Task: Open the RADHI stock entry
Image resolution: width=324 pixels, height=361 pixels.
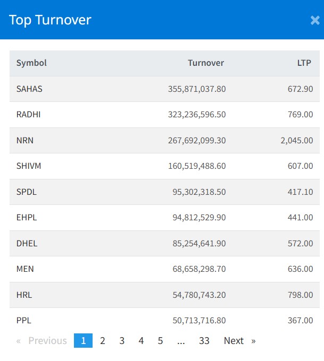Action: point(29,115)
